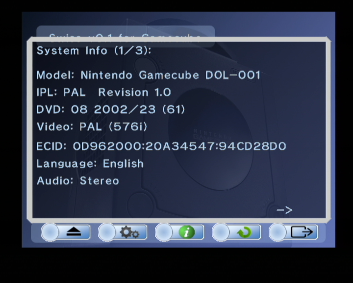
Task: Go to next page with arrow
Action: pyautogui.click(x=284, y=210)
